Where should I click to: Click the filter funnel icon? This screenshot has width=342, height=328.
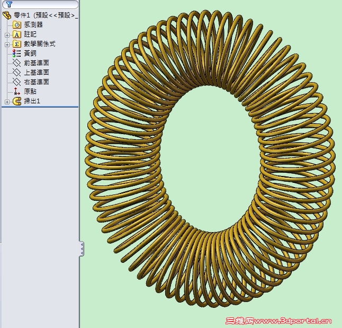(9, 4)
